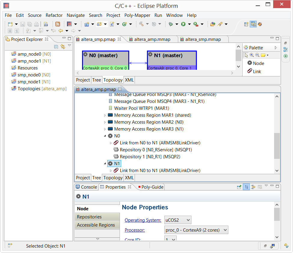Image resolution: width=293 pixels, height=253 pixels.
Task: Toggle Show Categories in Properties view
Action: point(247,187)
